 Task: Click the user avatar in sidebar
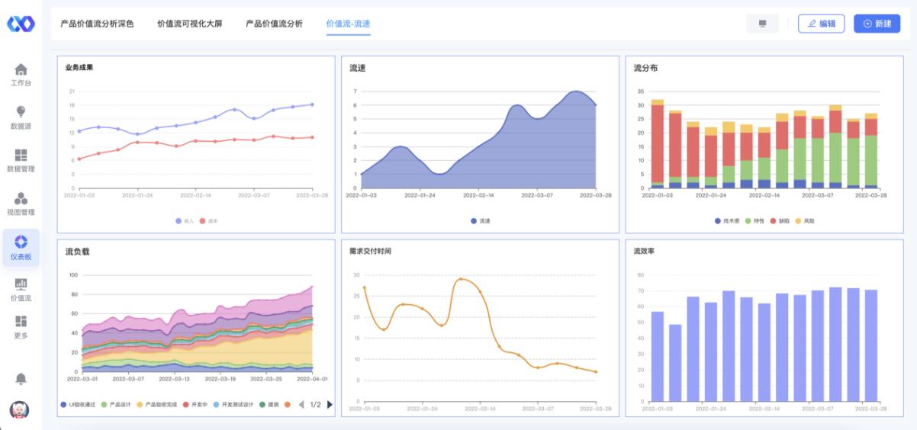(21, 410)
